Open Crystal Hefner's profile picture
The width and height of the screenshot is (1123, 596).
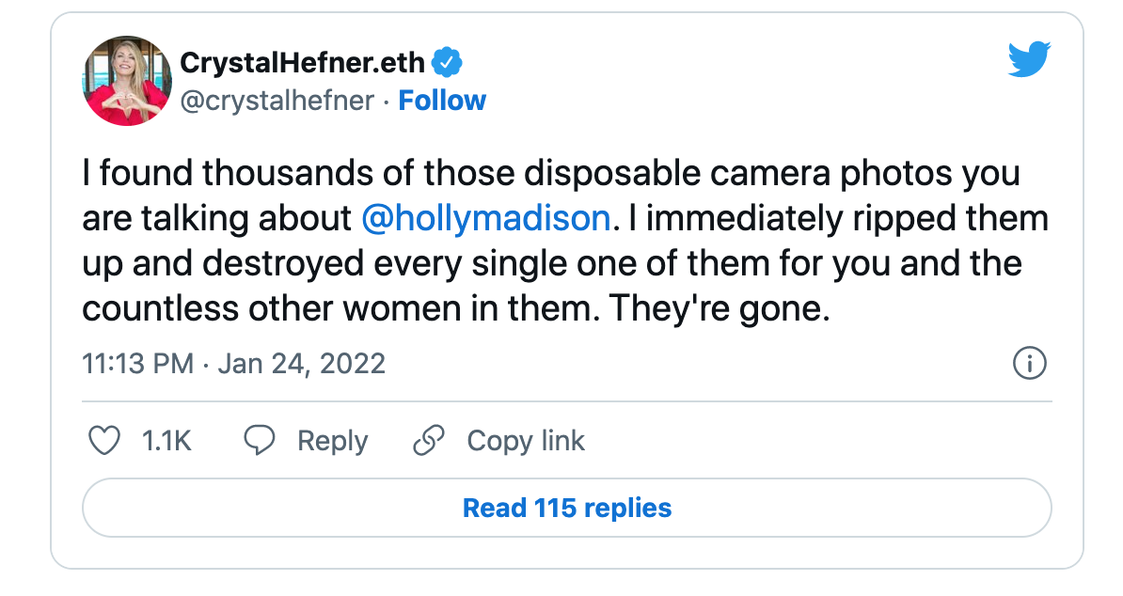pyautogui.click(x=128, y=81)
